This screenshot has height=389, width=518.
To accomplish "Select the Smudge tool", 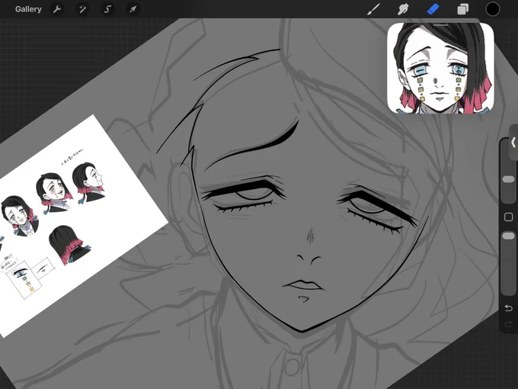I will pos(403,9).
